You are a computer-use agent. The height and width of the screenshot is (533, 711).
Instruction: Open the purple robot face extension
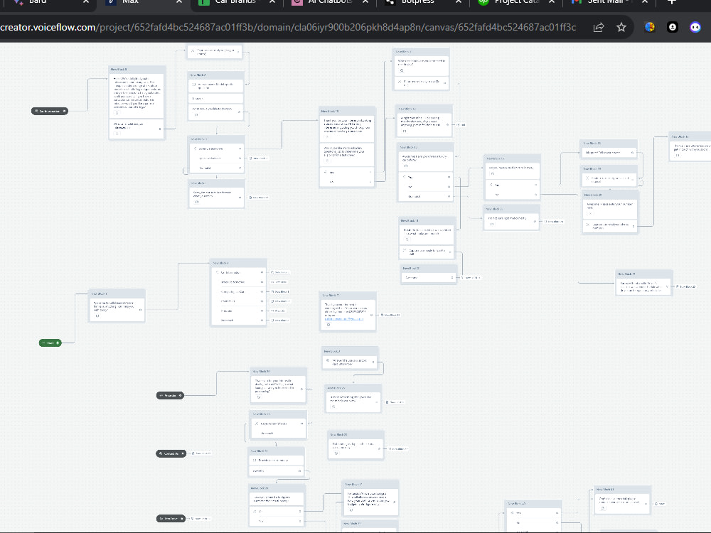pos(695,27)
